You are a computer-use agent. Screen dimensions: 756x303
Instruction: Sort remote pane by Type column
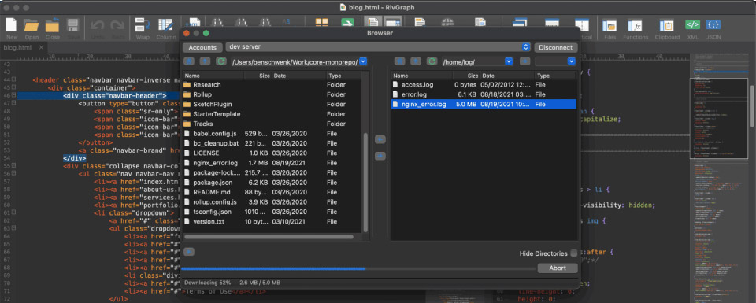tap(555, 76)
